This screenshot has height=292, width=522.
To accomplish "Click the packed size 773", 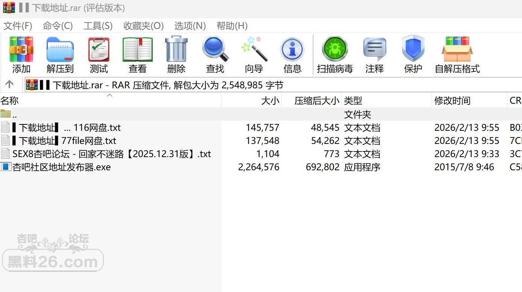I will pos(332,154).
